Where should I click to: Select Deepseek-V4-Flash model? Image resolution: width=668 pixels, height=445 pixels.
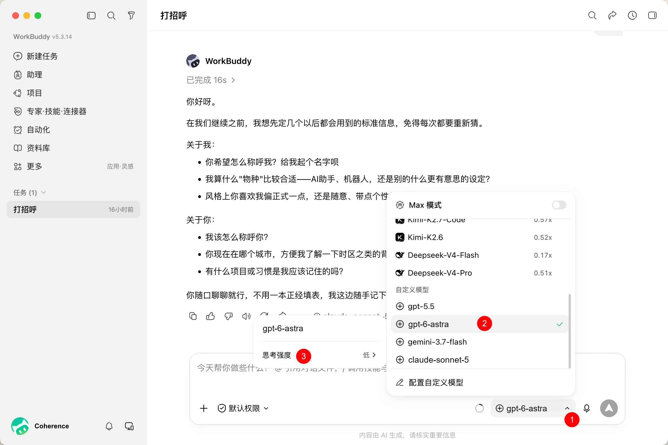coord(480,255)
